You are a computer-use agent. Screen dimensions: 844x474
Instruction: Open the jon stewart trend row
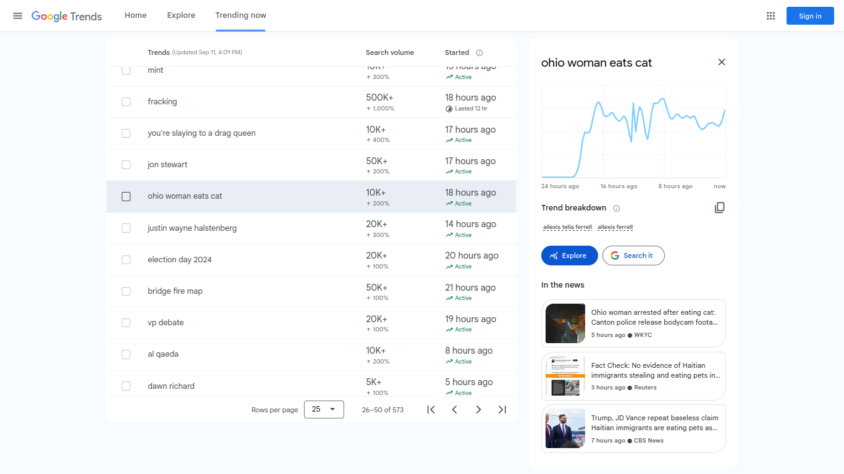tap(311, 165)
